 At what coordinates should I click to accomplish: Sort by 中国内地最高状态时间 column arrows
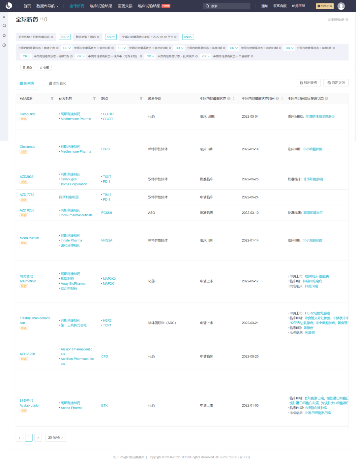coord(282,99)
